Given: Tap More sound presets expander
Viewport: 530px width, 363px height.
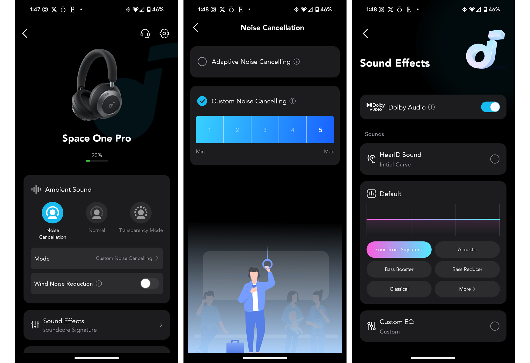Looking at the screenshot, I should click(x=467, y=288).
